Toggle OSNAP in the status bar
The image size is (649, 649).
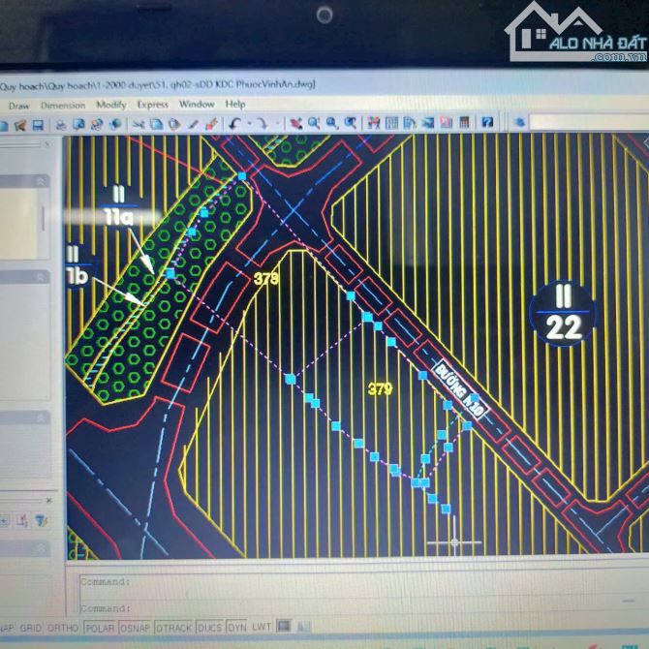(x=136, y=628)
